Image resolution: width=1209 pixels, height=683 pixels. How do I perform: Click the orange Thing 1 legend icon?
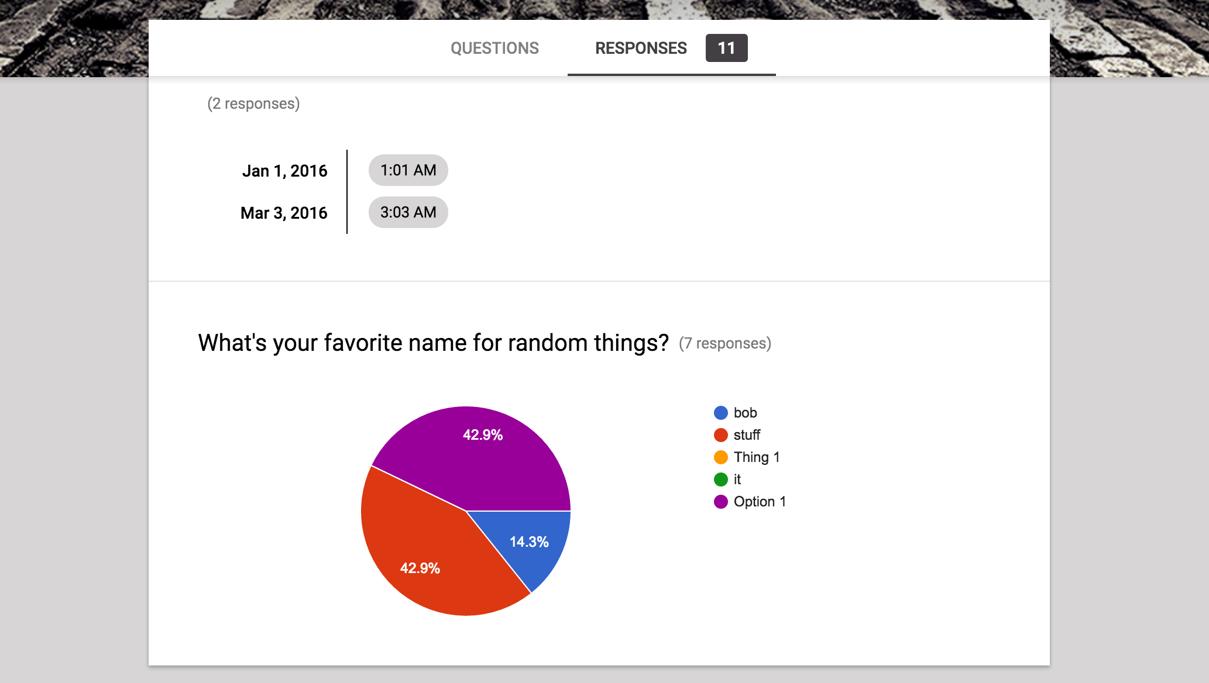(x=719, y=457)
